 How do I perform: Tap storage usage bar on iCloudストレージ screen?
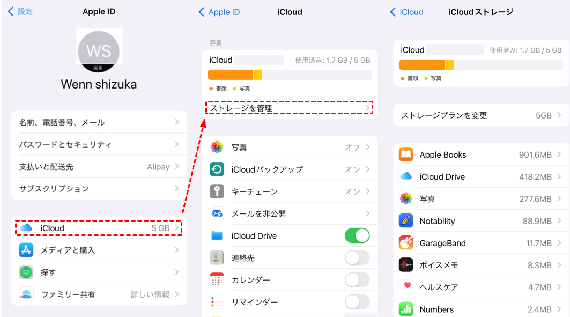coord(481,65)
